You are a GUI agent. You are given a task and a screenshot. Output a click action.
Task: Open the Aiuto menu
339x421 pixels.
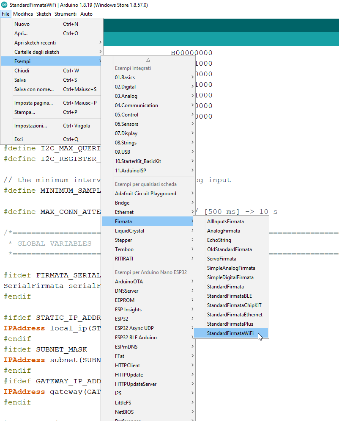click(86, 14)
